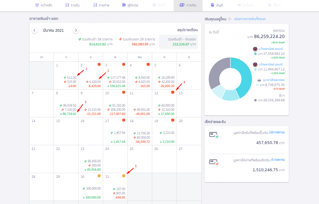This screenshot has width=319, height=204.
Task: Click help icon beside เงินคุณอยู่ไหน
Action: (x=230, y=19)
